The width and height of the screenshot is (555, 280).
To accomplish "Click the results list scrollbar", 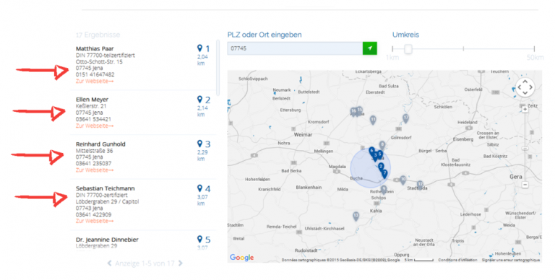I will 218,68.
